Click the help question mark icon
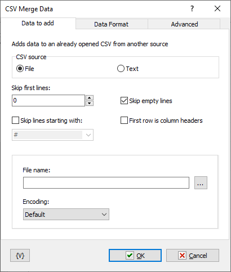The width and height of the screenshot is (231, 272). click(192, 8)
